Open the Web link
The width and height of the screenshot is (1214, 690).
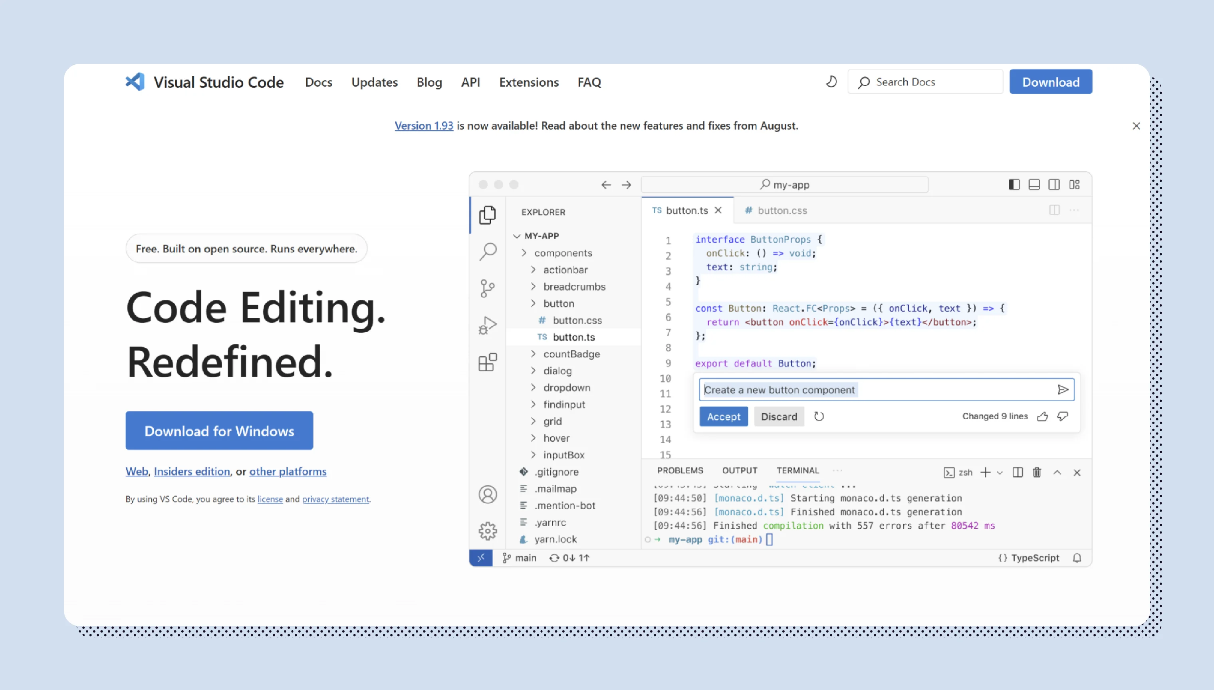tap(137, 471)
